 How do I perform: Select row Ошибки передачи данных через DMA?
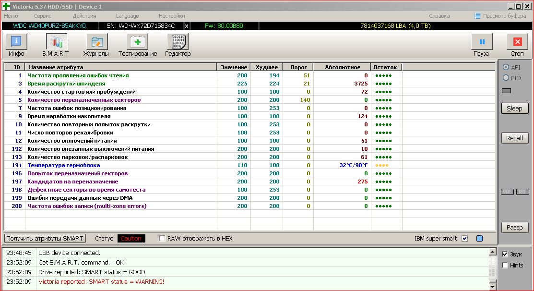249,198
